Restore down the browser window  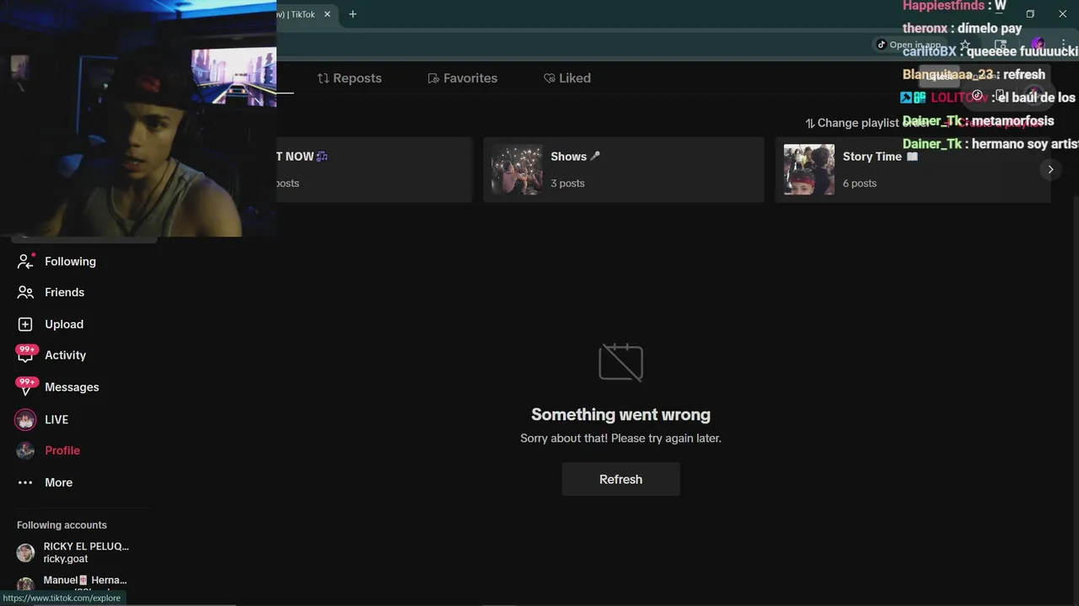[x=1030, y=14]
